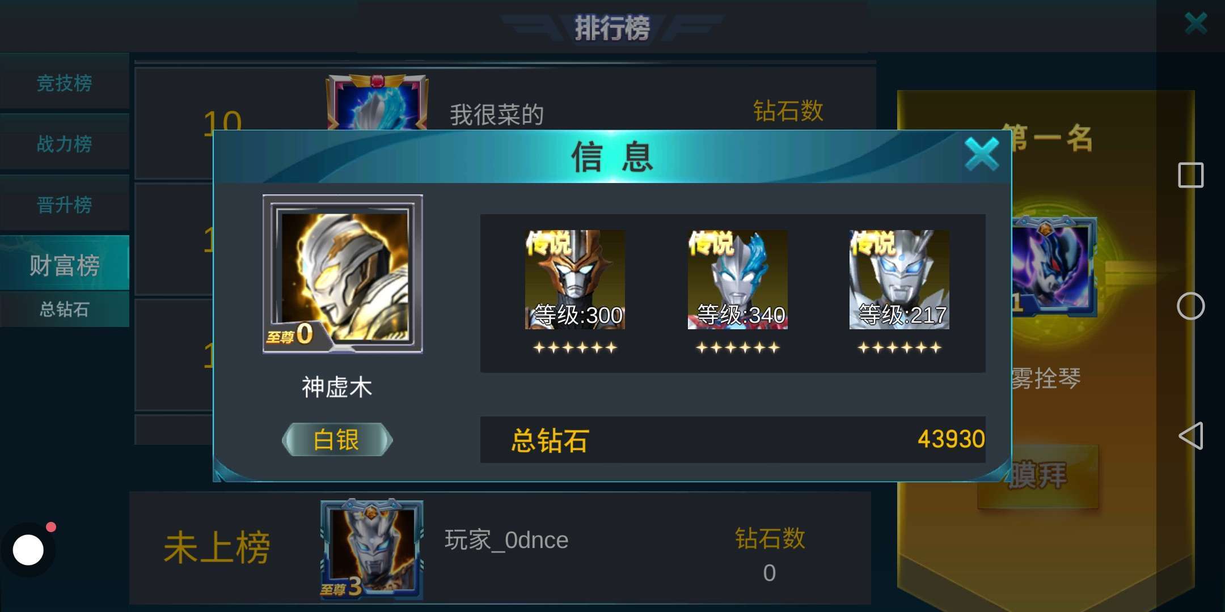
Task: Tap the first-place player's purple avatar
Action: (x=1054, y=266)
